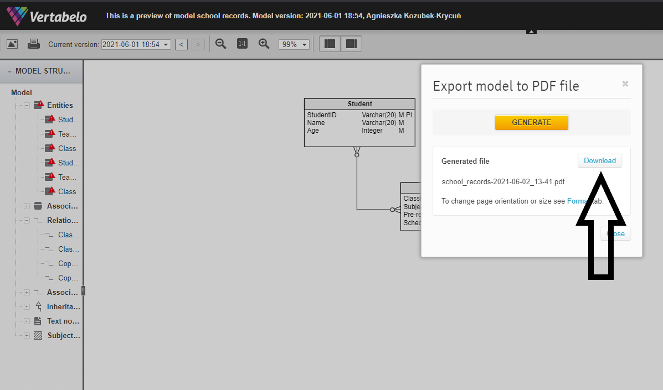Click the Text no... document icon

[x=38, y=321]
